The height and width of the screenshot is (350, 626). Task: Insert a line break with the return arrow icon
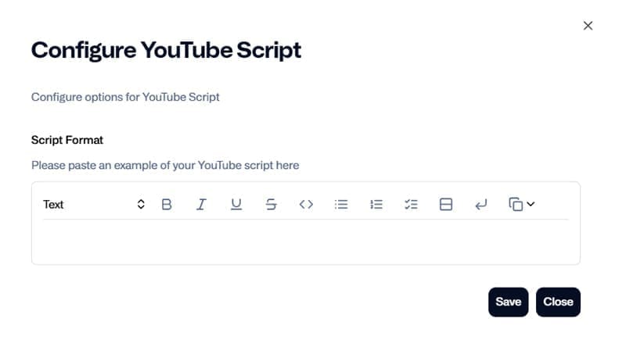click(x=481, y=205)
